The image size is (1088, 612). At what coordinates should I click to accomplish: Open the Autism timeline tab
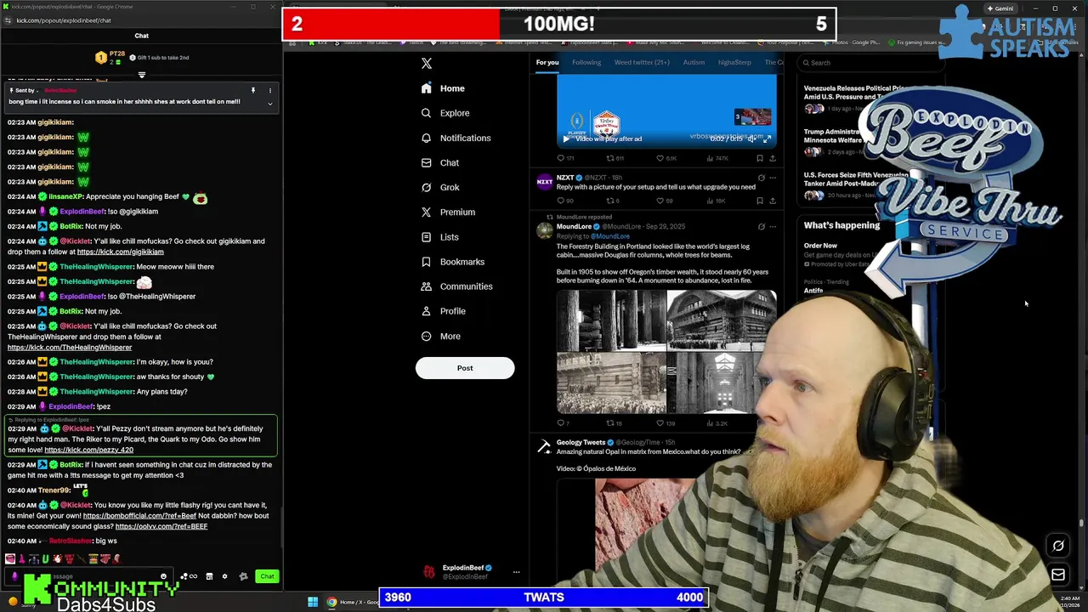[694, 62]
